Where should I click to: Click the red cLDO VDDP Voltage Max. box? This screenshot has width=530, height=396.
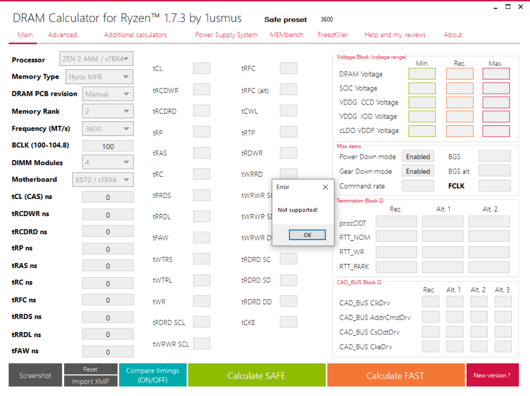tap(496, 131)
